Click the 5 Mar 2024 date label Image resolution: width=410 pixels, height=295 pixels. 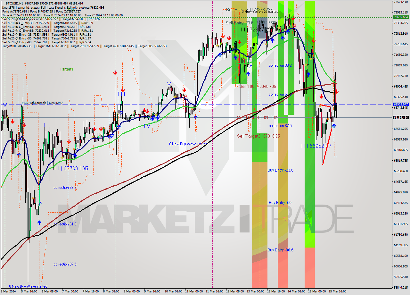[x=8, y=291]
